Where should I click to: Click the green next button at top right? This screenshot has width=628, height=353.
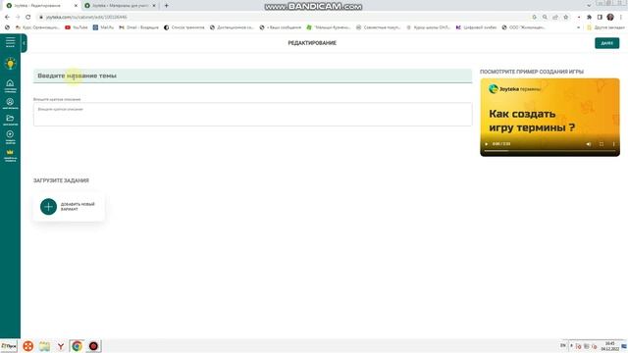point(606,43)
